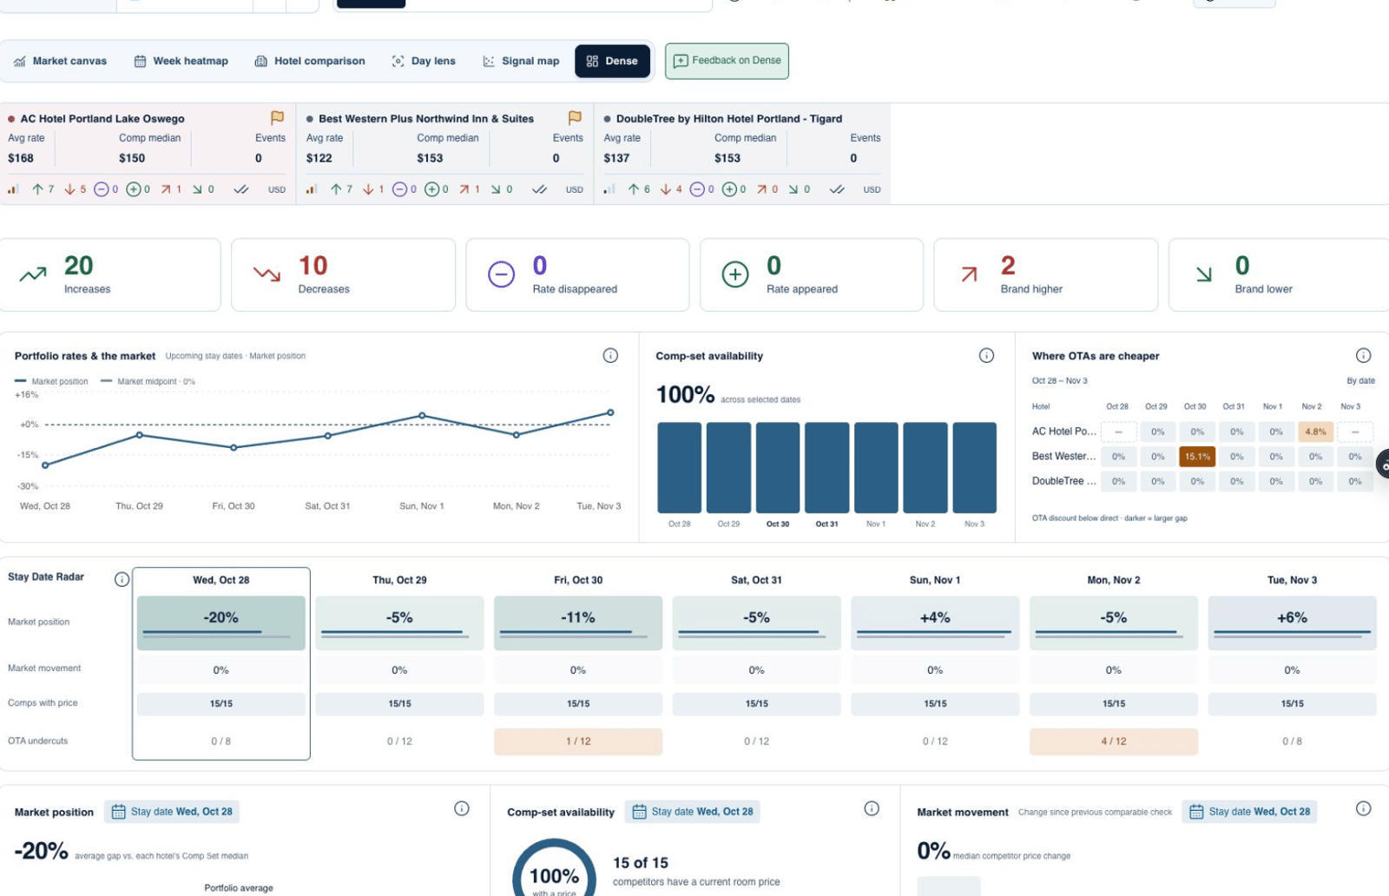Open info icon for Where OTAs are cheaper
Image resolution: width=1389 pixels, height=896 pixels.
1363,355
